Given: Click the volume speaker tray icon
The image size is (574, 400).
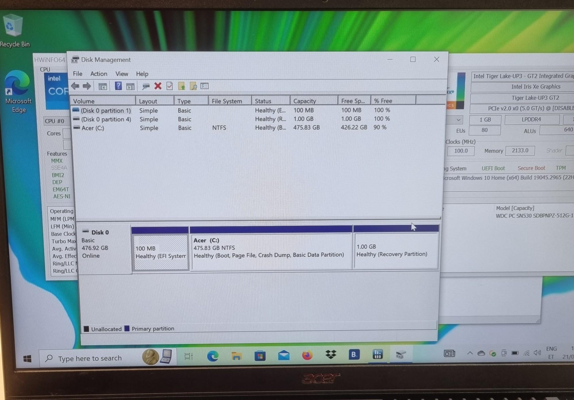Looking at the screenshot, I should coord(537,353).
